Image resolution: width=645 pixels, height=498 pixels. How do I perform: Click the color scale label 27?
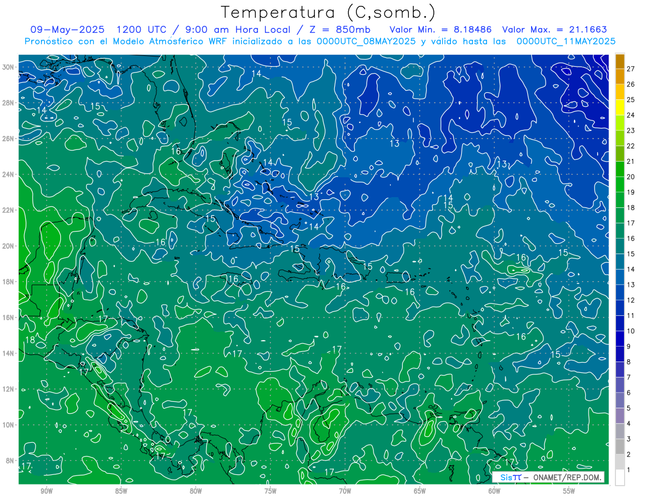[x=631, y=69]
